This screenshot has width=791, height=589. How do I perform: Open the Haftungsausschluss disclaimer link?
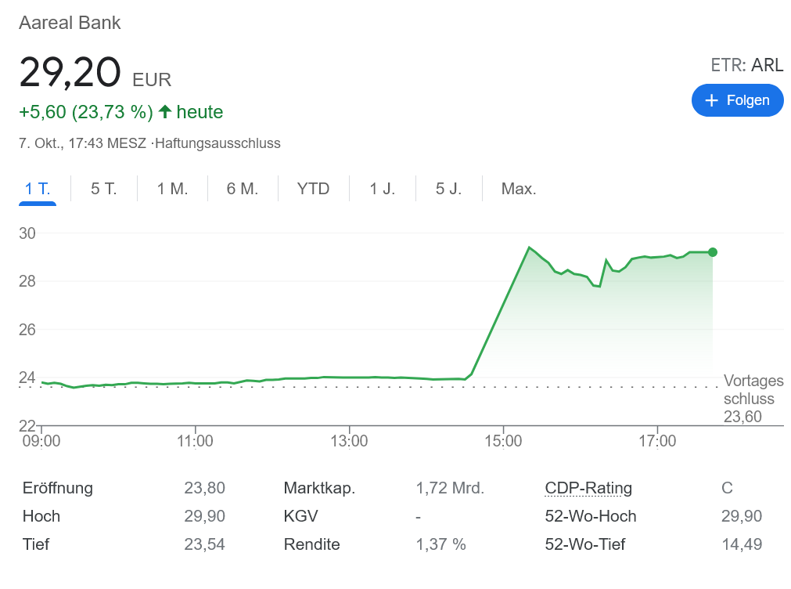click(218, 143)
